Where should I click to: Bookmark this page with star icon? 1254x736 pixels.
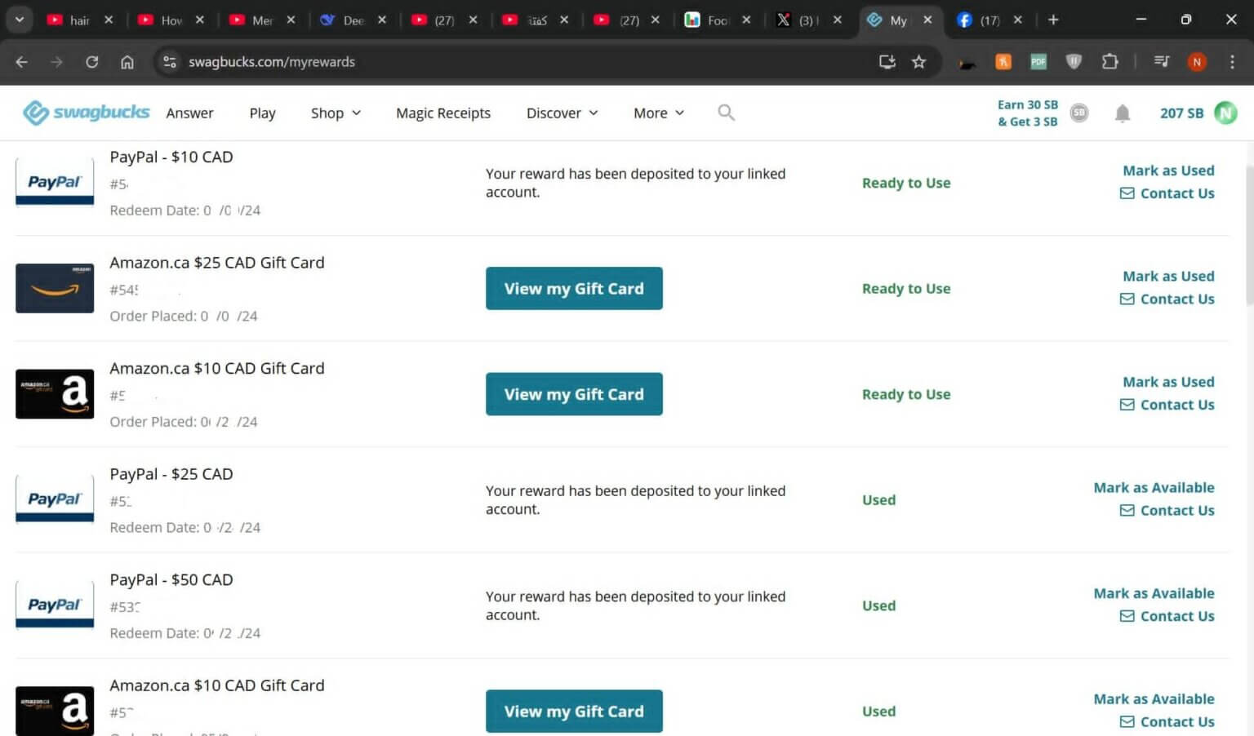918,61
